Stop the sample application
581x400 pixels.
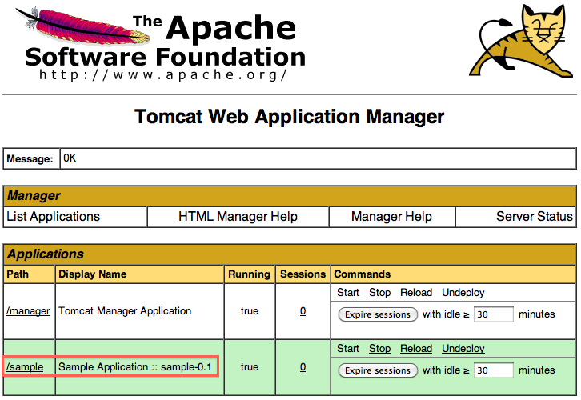[x=379, y=349]
